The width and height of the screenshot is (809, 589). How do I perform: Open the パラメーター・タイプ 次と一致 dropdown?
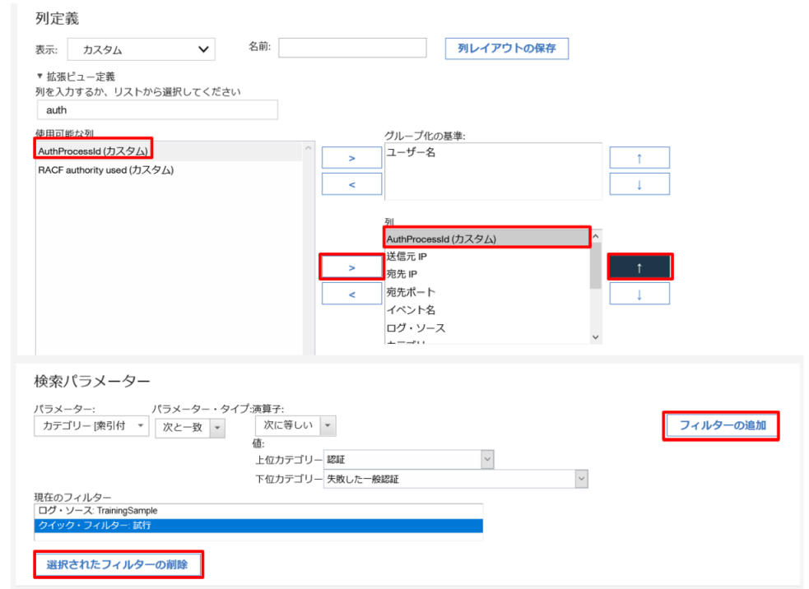tap(190, 428)
